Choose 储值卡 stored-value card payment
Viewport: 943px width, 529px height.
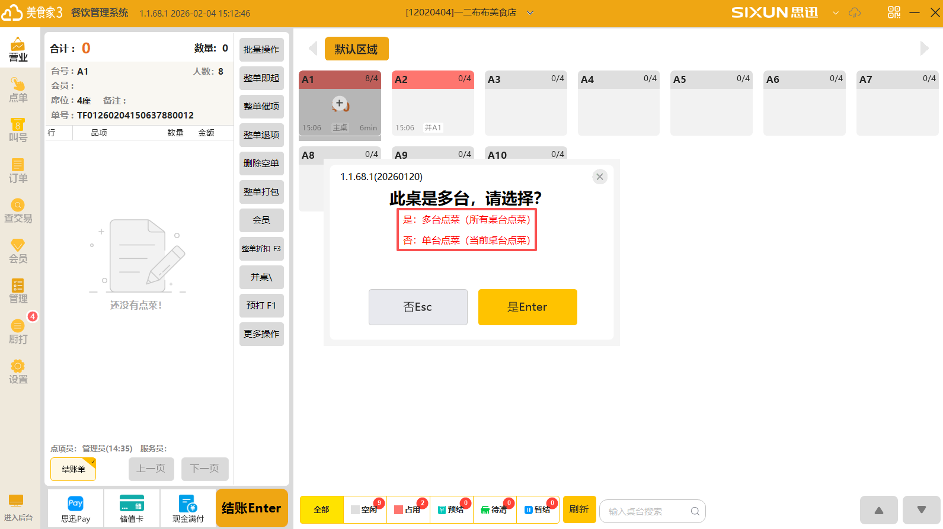coord(132,509)
